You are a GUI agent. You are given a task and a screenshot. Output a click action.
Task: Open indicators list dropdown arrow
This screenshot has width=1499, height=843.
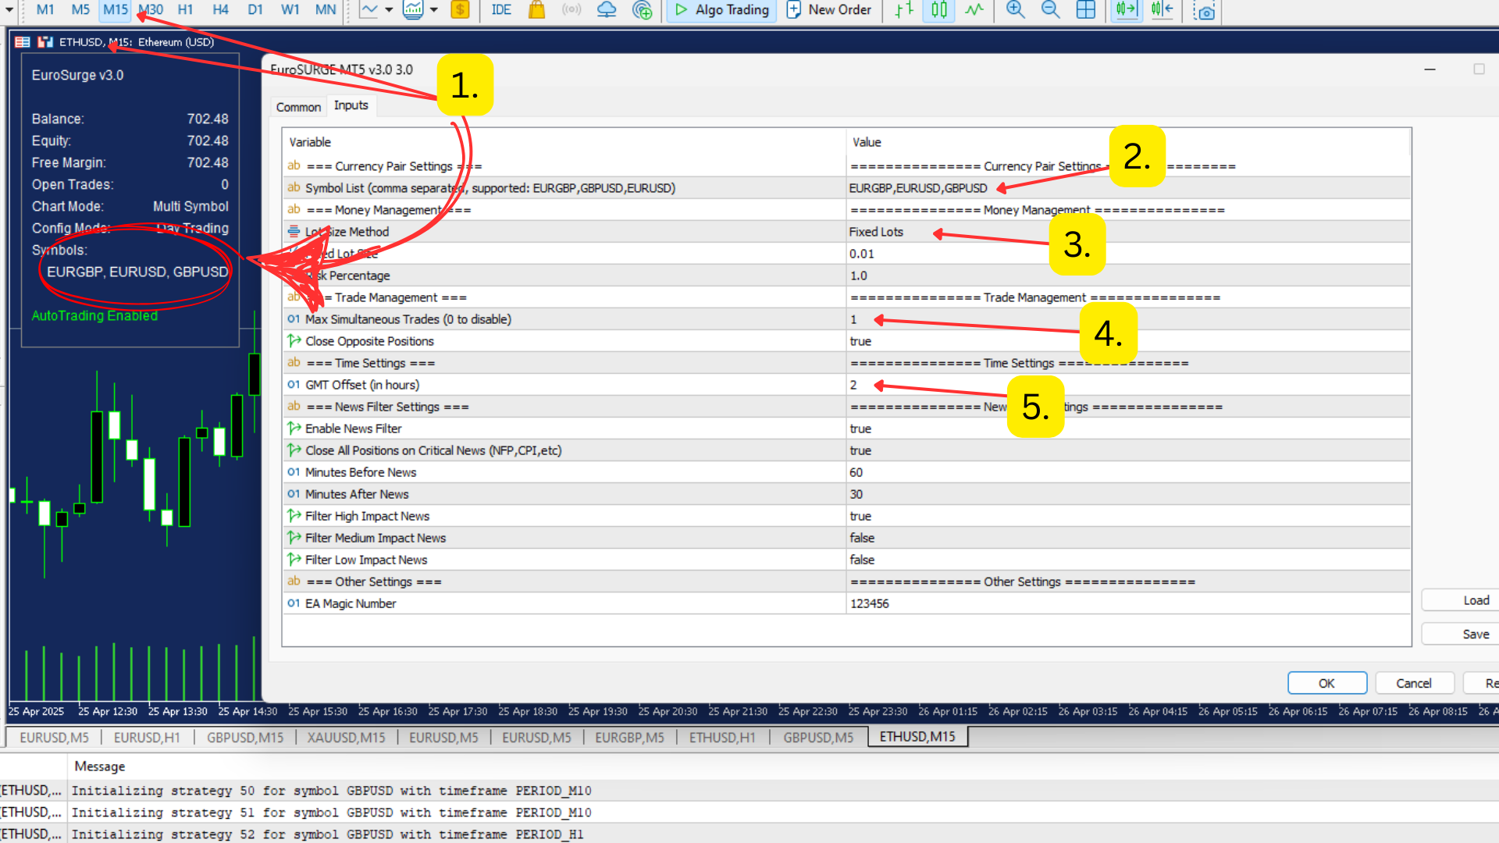(434, 10)
